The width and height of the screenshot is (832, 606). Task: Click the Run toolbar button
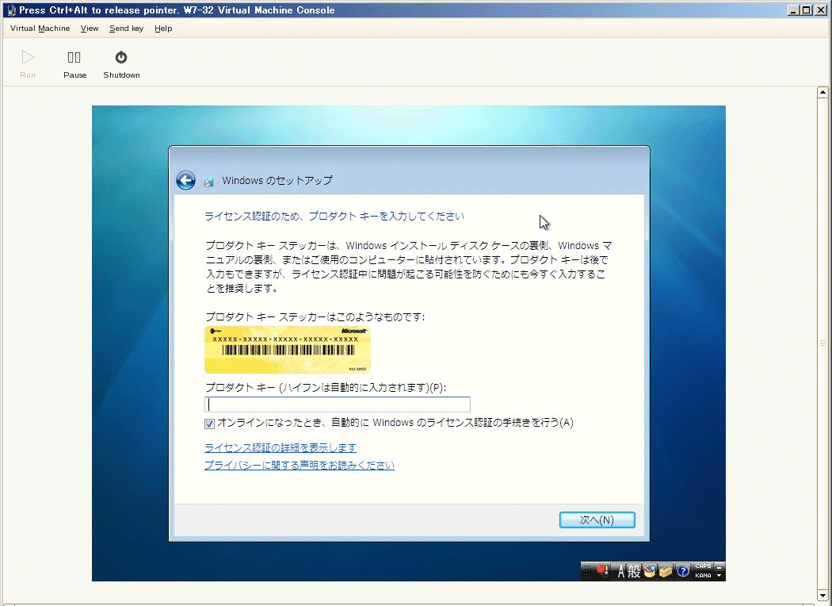pyautogui.click(x=28, y=65)
